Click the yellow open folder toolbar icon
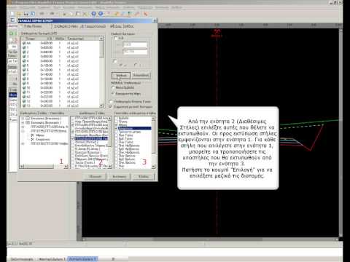350x262 pixels. (19, 14)
